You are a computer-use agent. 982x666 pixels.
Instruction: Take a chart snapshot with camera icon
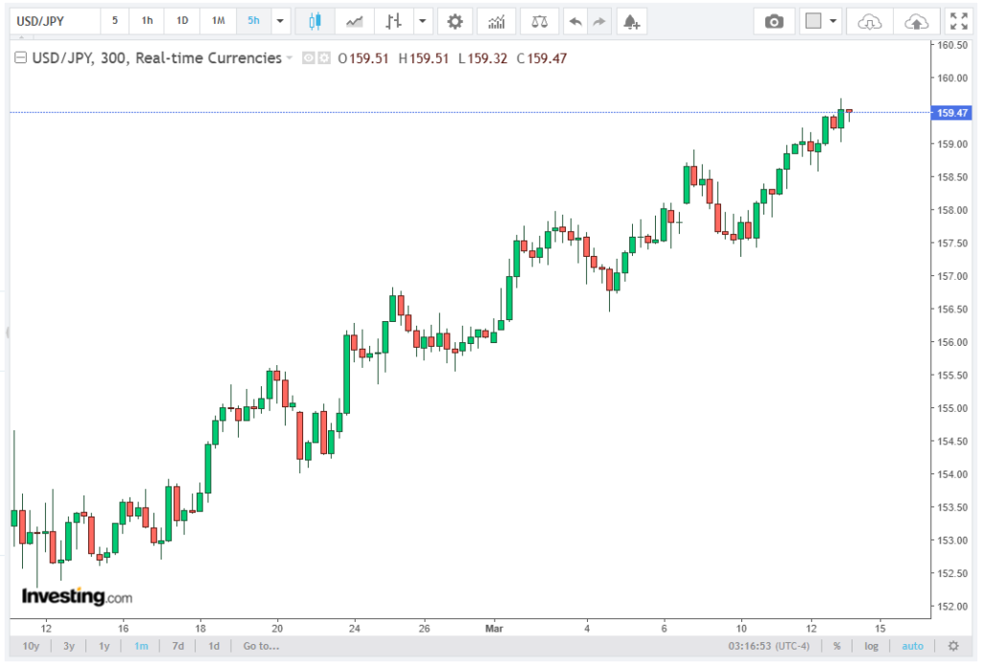coord(774,21)
